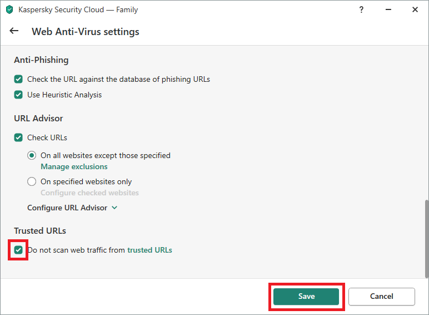Viewport: 429px width, 315px height.
Task: Click the vertical scrollbar thumb
Action: (427, 239)
